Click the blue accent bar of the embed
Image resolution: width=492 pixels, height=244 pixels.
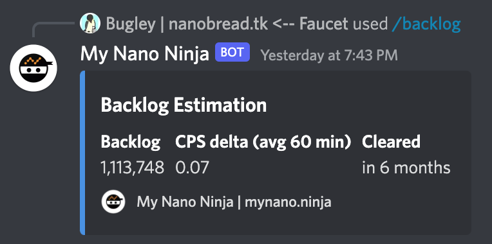pos(82,153)
